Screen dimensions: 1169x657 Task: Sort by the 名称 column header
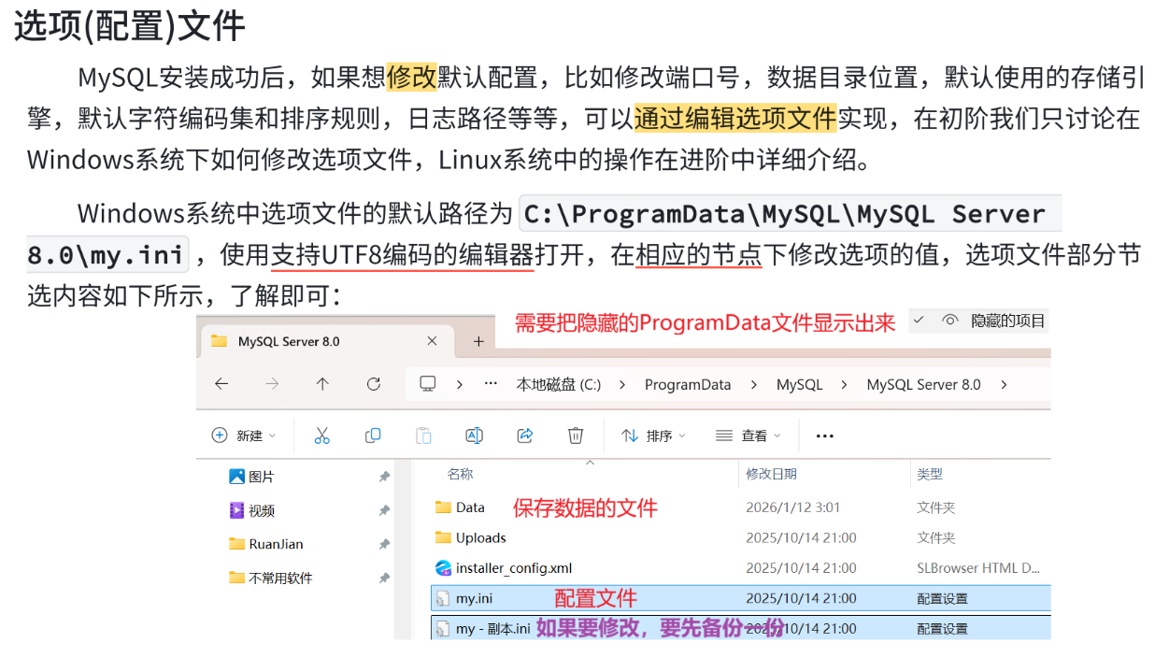[460, 475]
